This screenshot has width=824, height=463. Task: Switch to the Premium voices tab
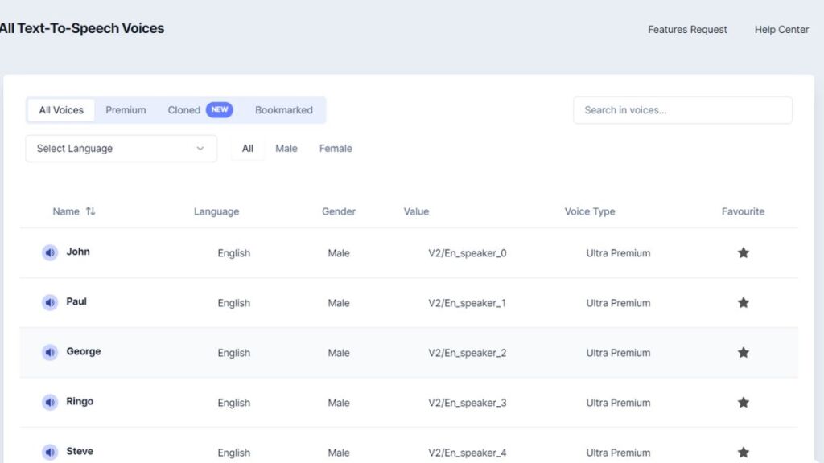(x=126, y=110)
